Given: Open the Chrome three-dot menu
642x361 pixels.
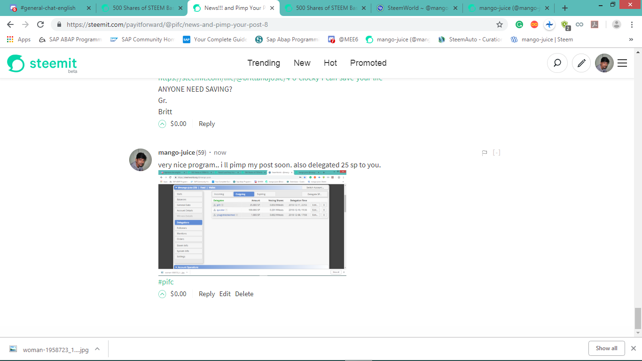Looking at the screenshot, I should tap(632, 24).
